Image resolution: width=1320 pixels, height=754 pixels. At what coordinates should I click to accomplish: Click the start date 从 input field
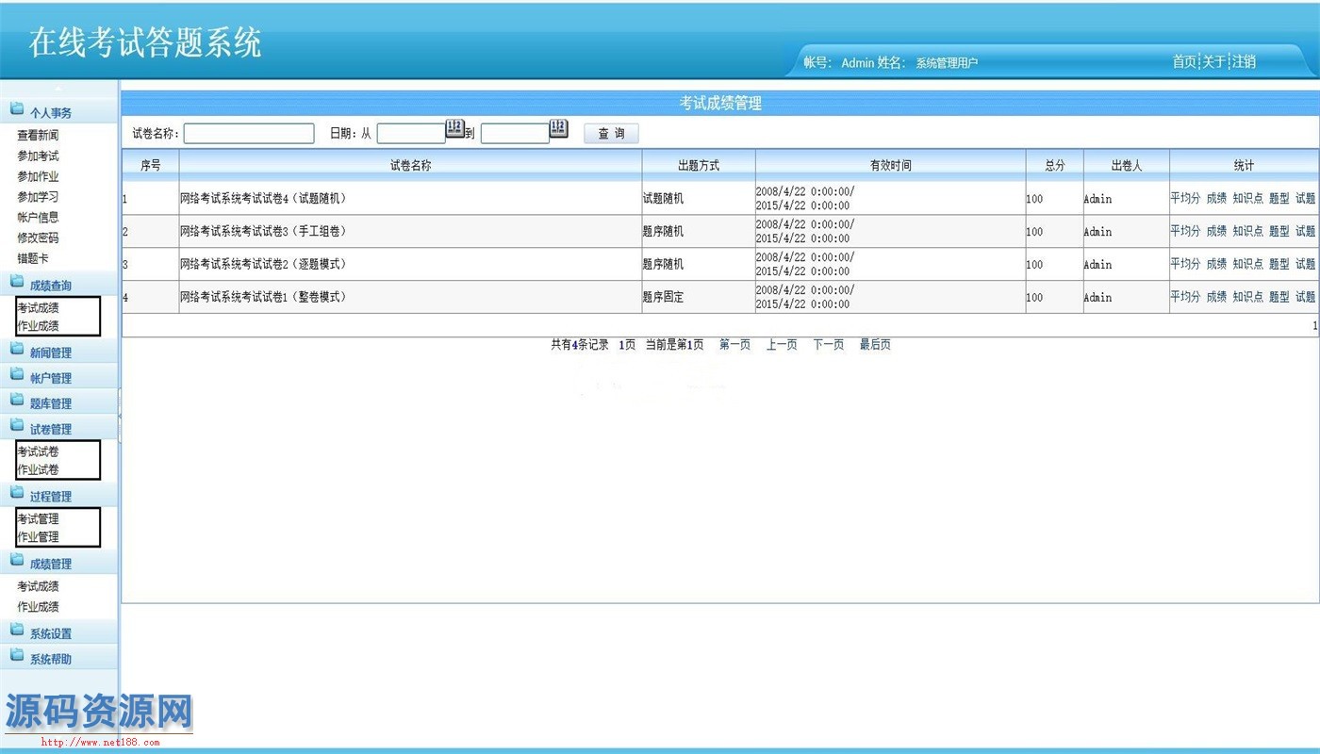coord(410,134)
